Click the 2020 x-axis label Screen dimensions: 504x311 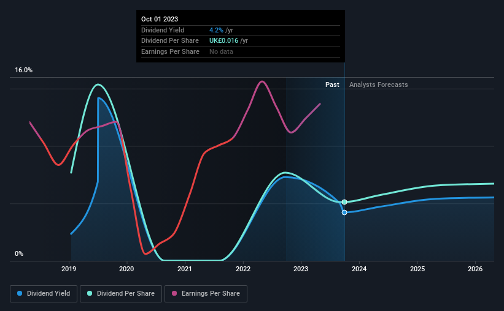126,269
